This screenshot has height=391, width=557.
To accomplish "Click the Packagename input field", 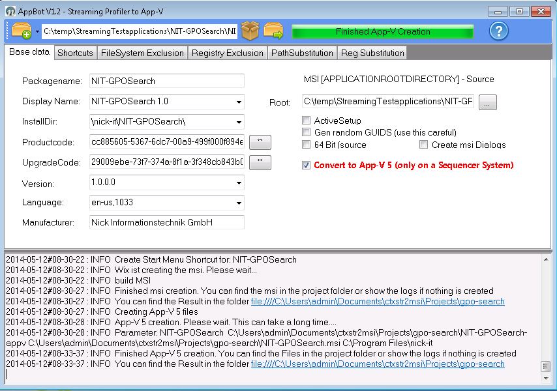I will [x=166, y=81].
